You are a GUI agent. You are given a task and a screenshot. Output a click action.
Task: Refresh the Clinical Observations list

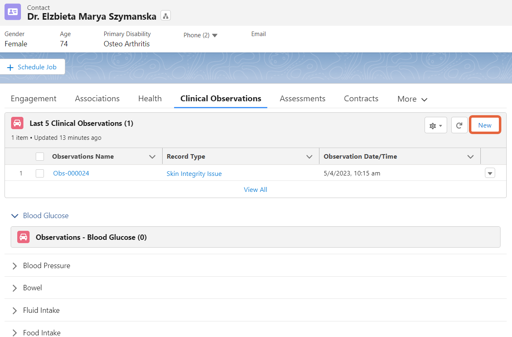pos(459,125)
